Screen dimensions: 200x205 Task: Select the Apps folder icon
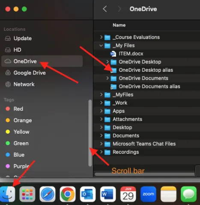[107, 111]
